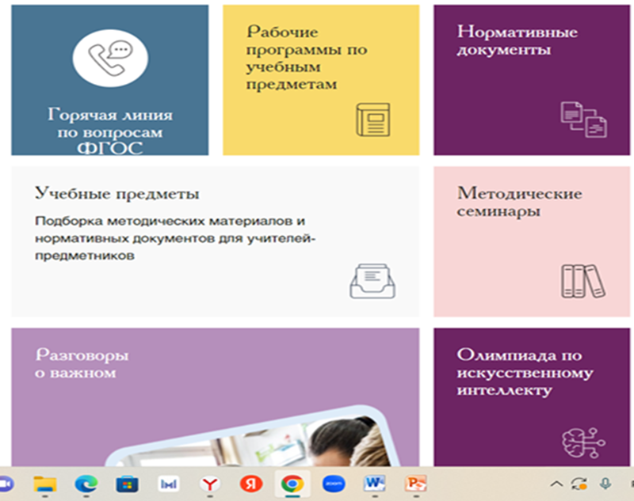Click the microphone icon in system tray
Viewport: 634px width, 501px height.
605,484
